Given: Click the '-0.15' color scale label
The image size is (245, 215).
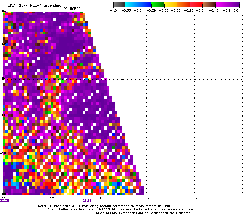Looking at the screenshot, I should (x=214, y=11).
